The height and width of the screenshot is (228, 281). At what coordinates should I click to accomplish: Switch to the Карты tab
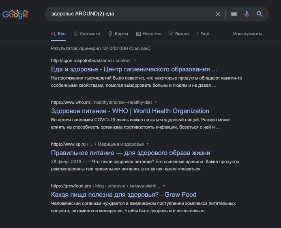pyautogui.click(x=118, y=34)
